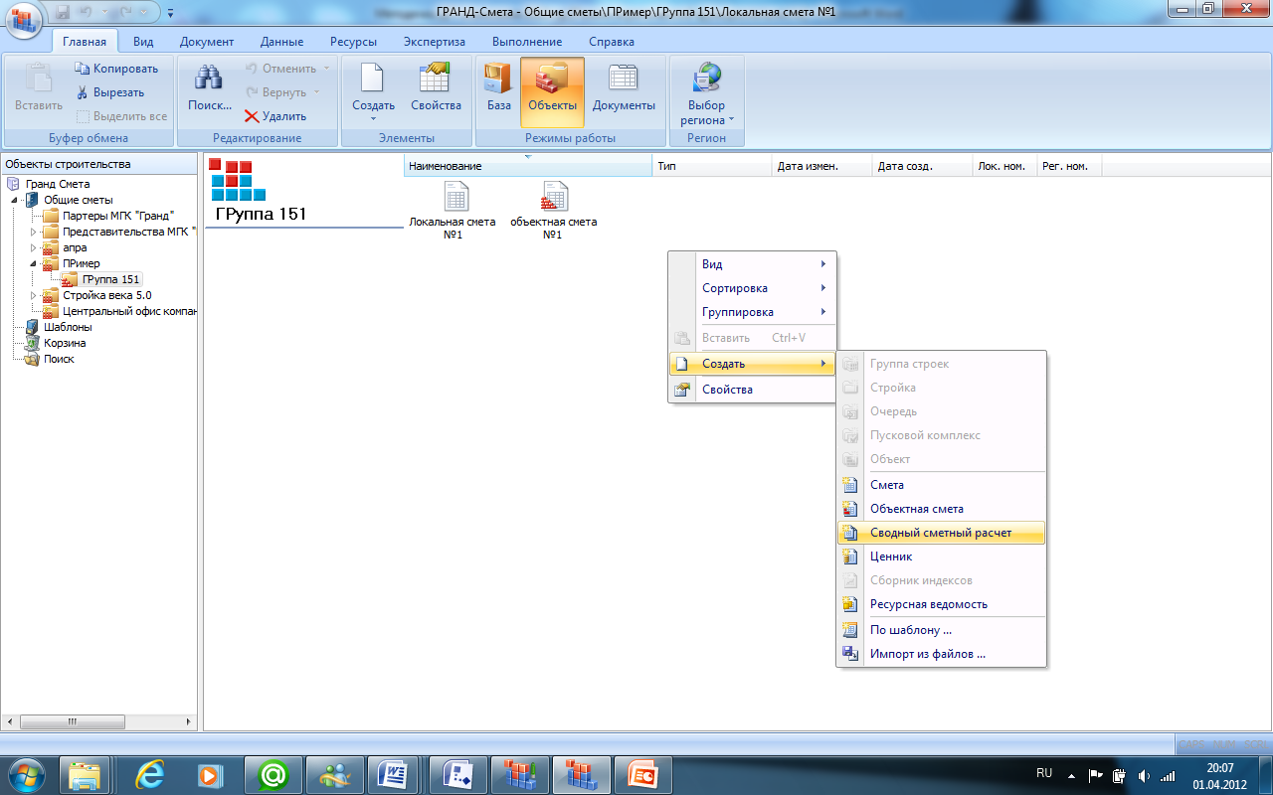Choose По шаблону ... menu entry

pos(942,630)
